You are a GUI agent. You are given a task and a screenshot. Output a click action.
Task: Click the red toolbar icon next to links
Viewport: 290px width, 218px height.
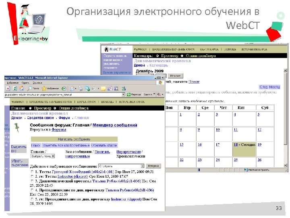pyautogui.click(x=159, y=94)
